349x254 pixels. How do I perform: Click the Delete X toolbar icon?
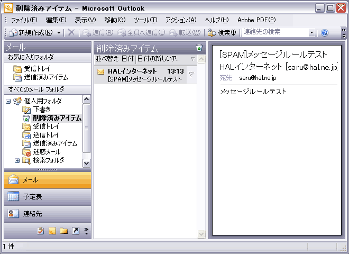71,32
